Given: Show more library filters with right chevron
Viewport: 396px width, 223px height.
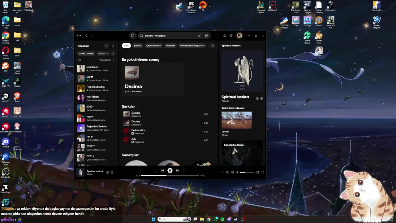Looking at the screenshot, I should tap(113, 53).
